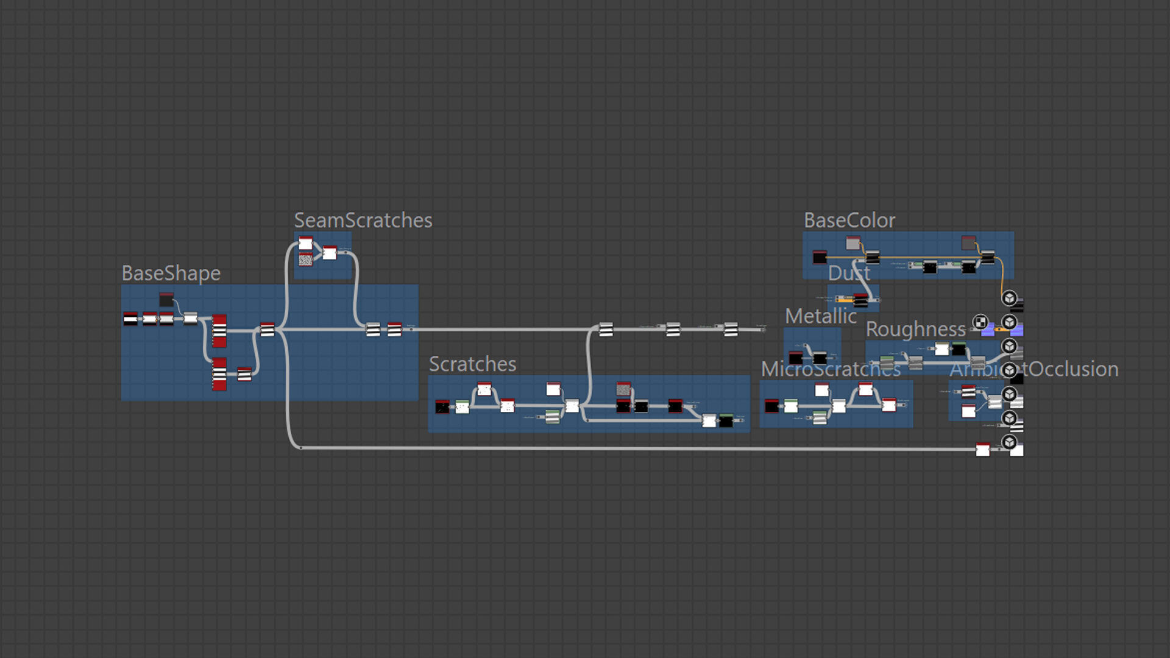Select the tall red node at the bottom of BaseShape
Viewport: 1170px width, 658px height.
coord(219,374)
